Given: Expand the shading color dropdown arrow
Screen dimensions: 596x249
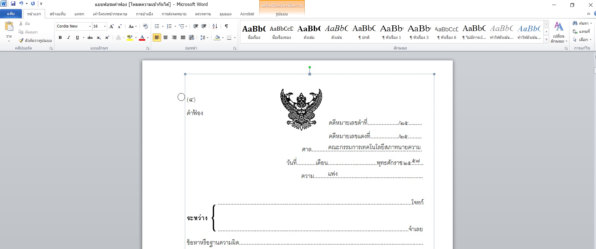Looking at the screenshot, I should click(x=223, y=38).
